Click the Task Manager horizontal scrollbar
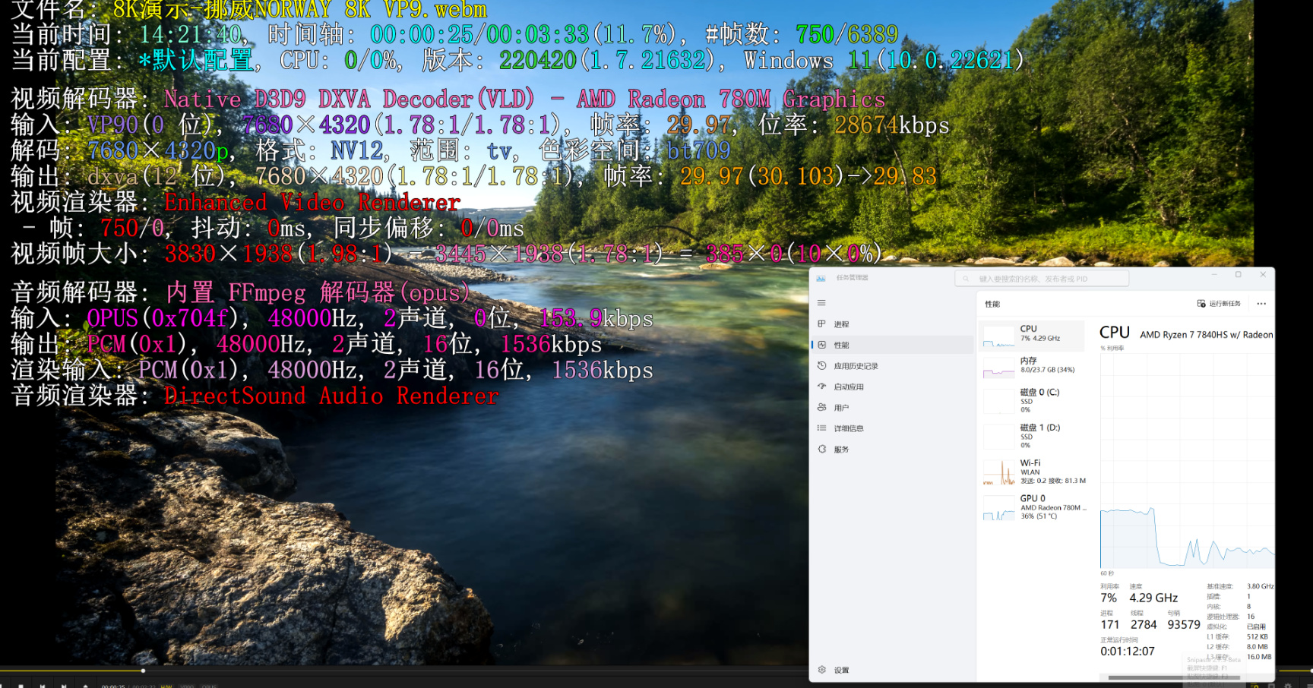This screenshot has height=688, width=1313. point(1174,677)
